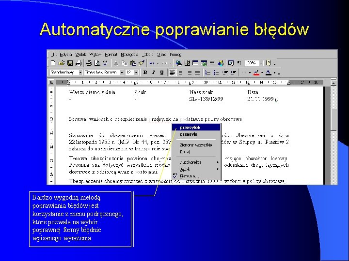Expand the Undo history arrow
The image size is (349, 261).
point(158,63)
